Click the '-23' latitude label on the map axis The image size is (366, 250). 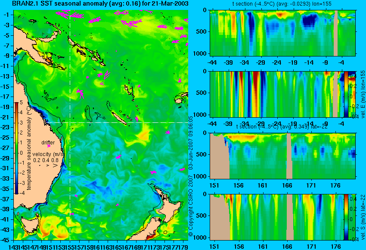pyautogui.click(x=5, y=127)
